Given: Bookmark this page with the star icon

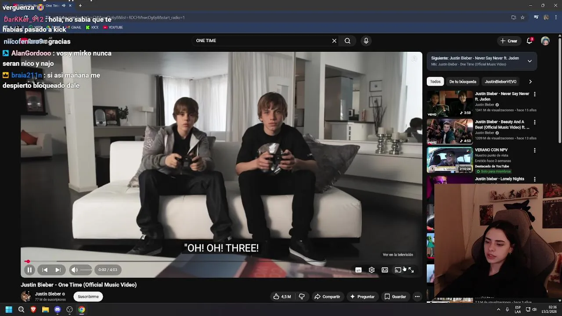Looking at the screenshot, I should [x=522, y=18].
